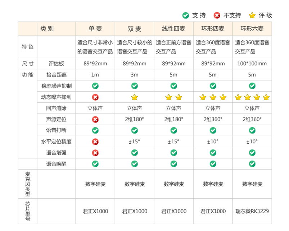Click the 2维180° cell under 双麦
289x231 pixels.
134,119
